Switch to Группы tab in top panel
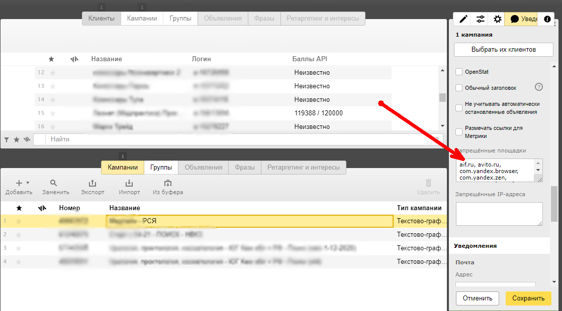The height and width of the screenshot is (311, 562). coord(180,19)
